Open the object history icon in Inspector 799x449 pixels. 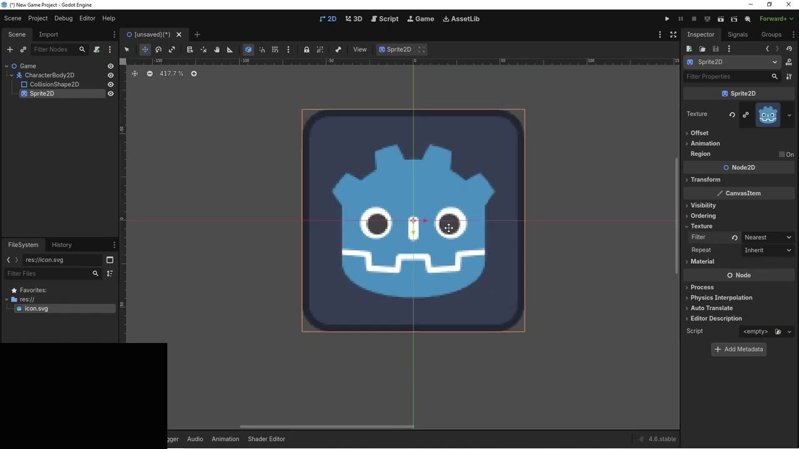tap(789, 49)
